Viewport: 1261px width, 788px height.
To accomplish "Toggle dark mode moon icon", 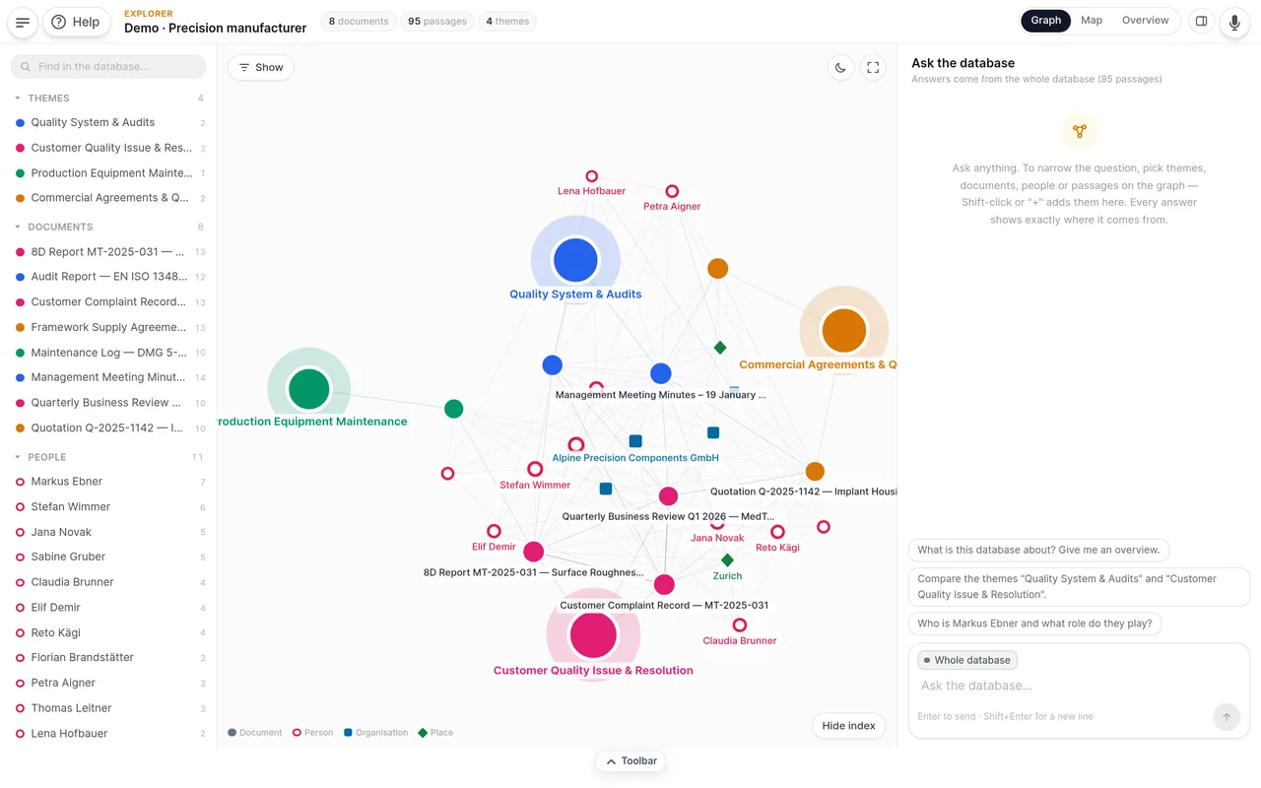I will point(840,67).
